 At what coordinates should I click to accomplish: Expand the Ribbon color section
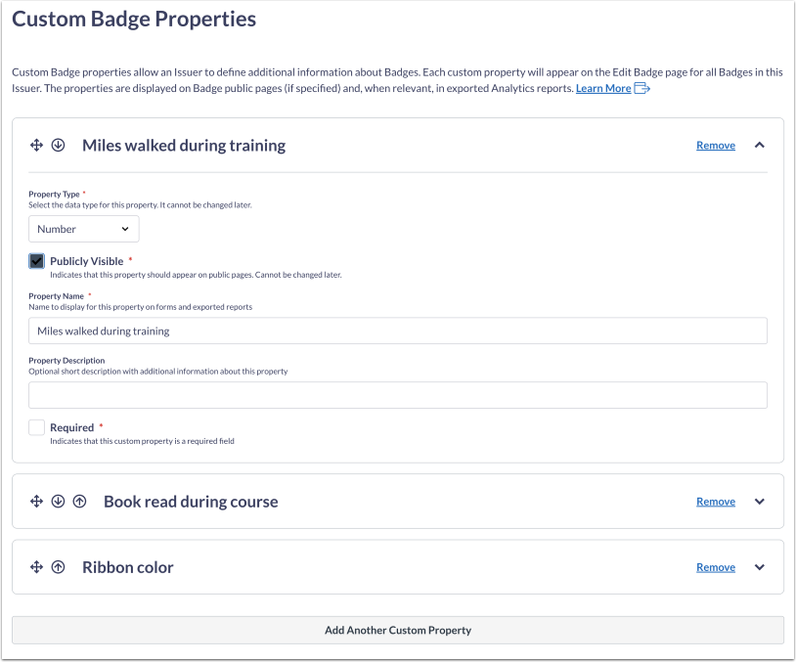click(760, 566)
